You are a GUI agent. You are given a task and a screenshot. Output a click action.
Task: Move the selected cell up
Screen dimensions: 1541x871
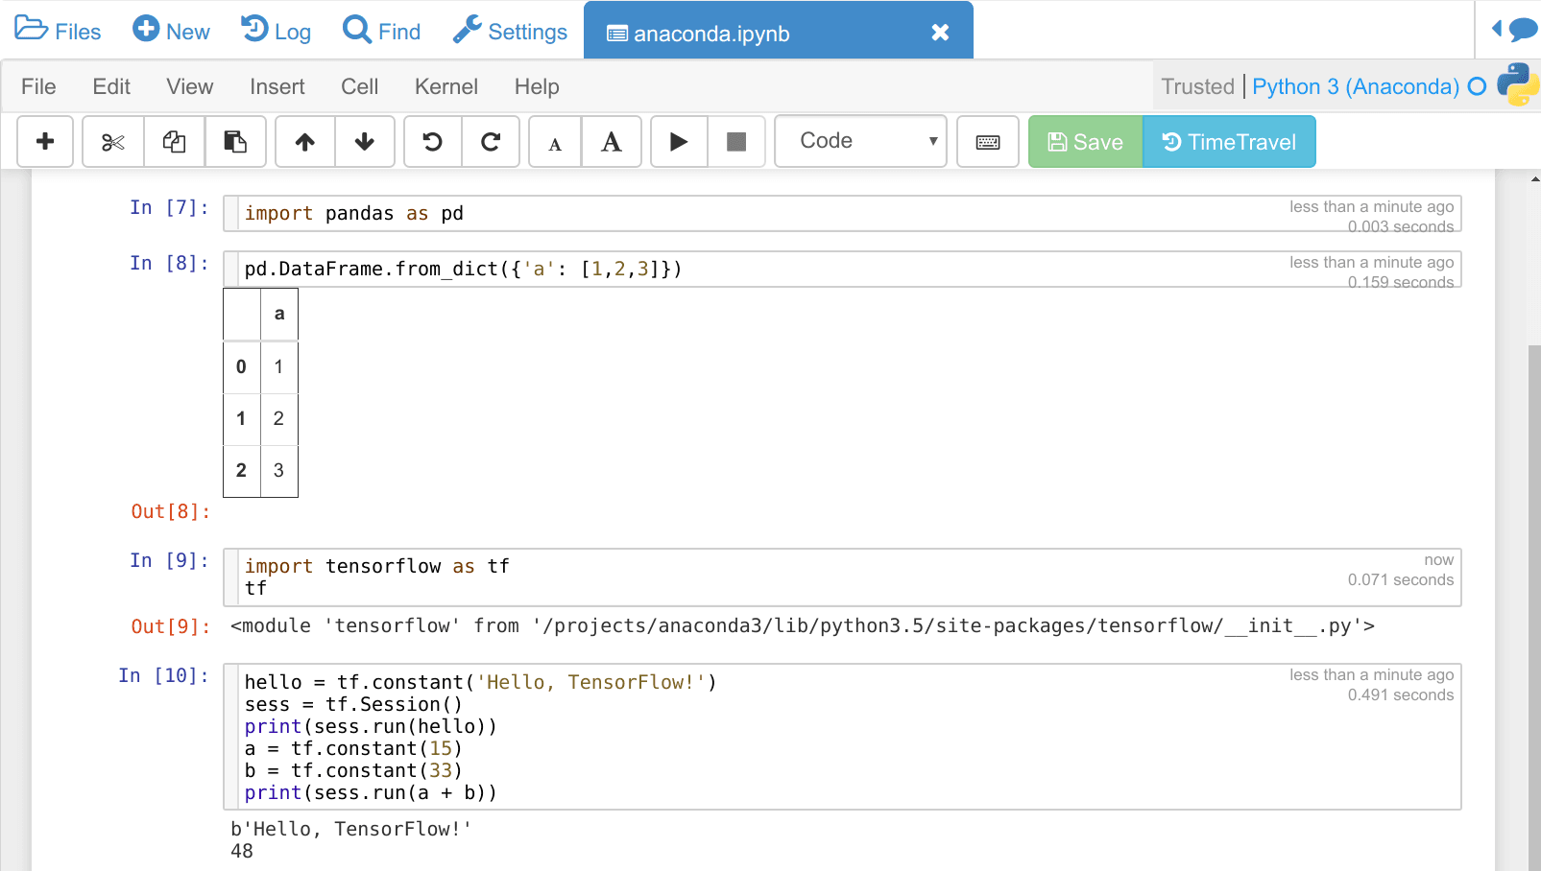(304, 141)
